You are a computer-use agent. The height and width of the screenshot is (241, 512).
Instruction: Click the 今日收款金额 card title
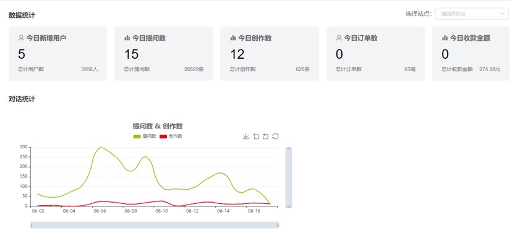(470, 38)
